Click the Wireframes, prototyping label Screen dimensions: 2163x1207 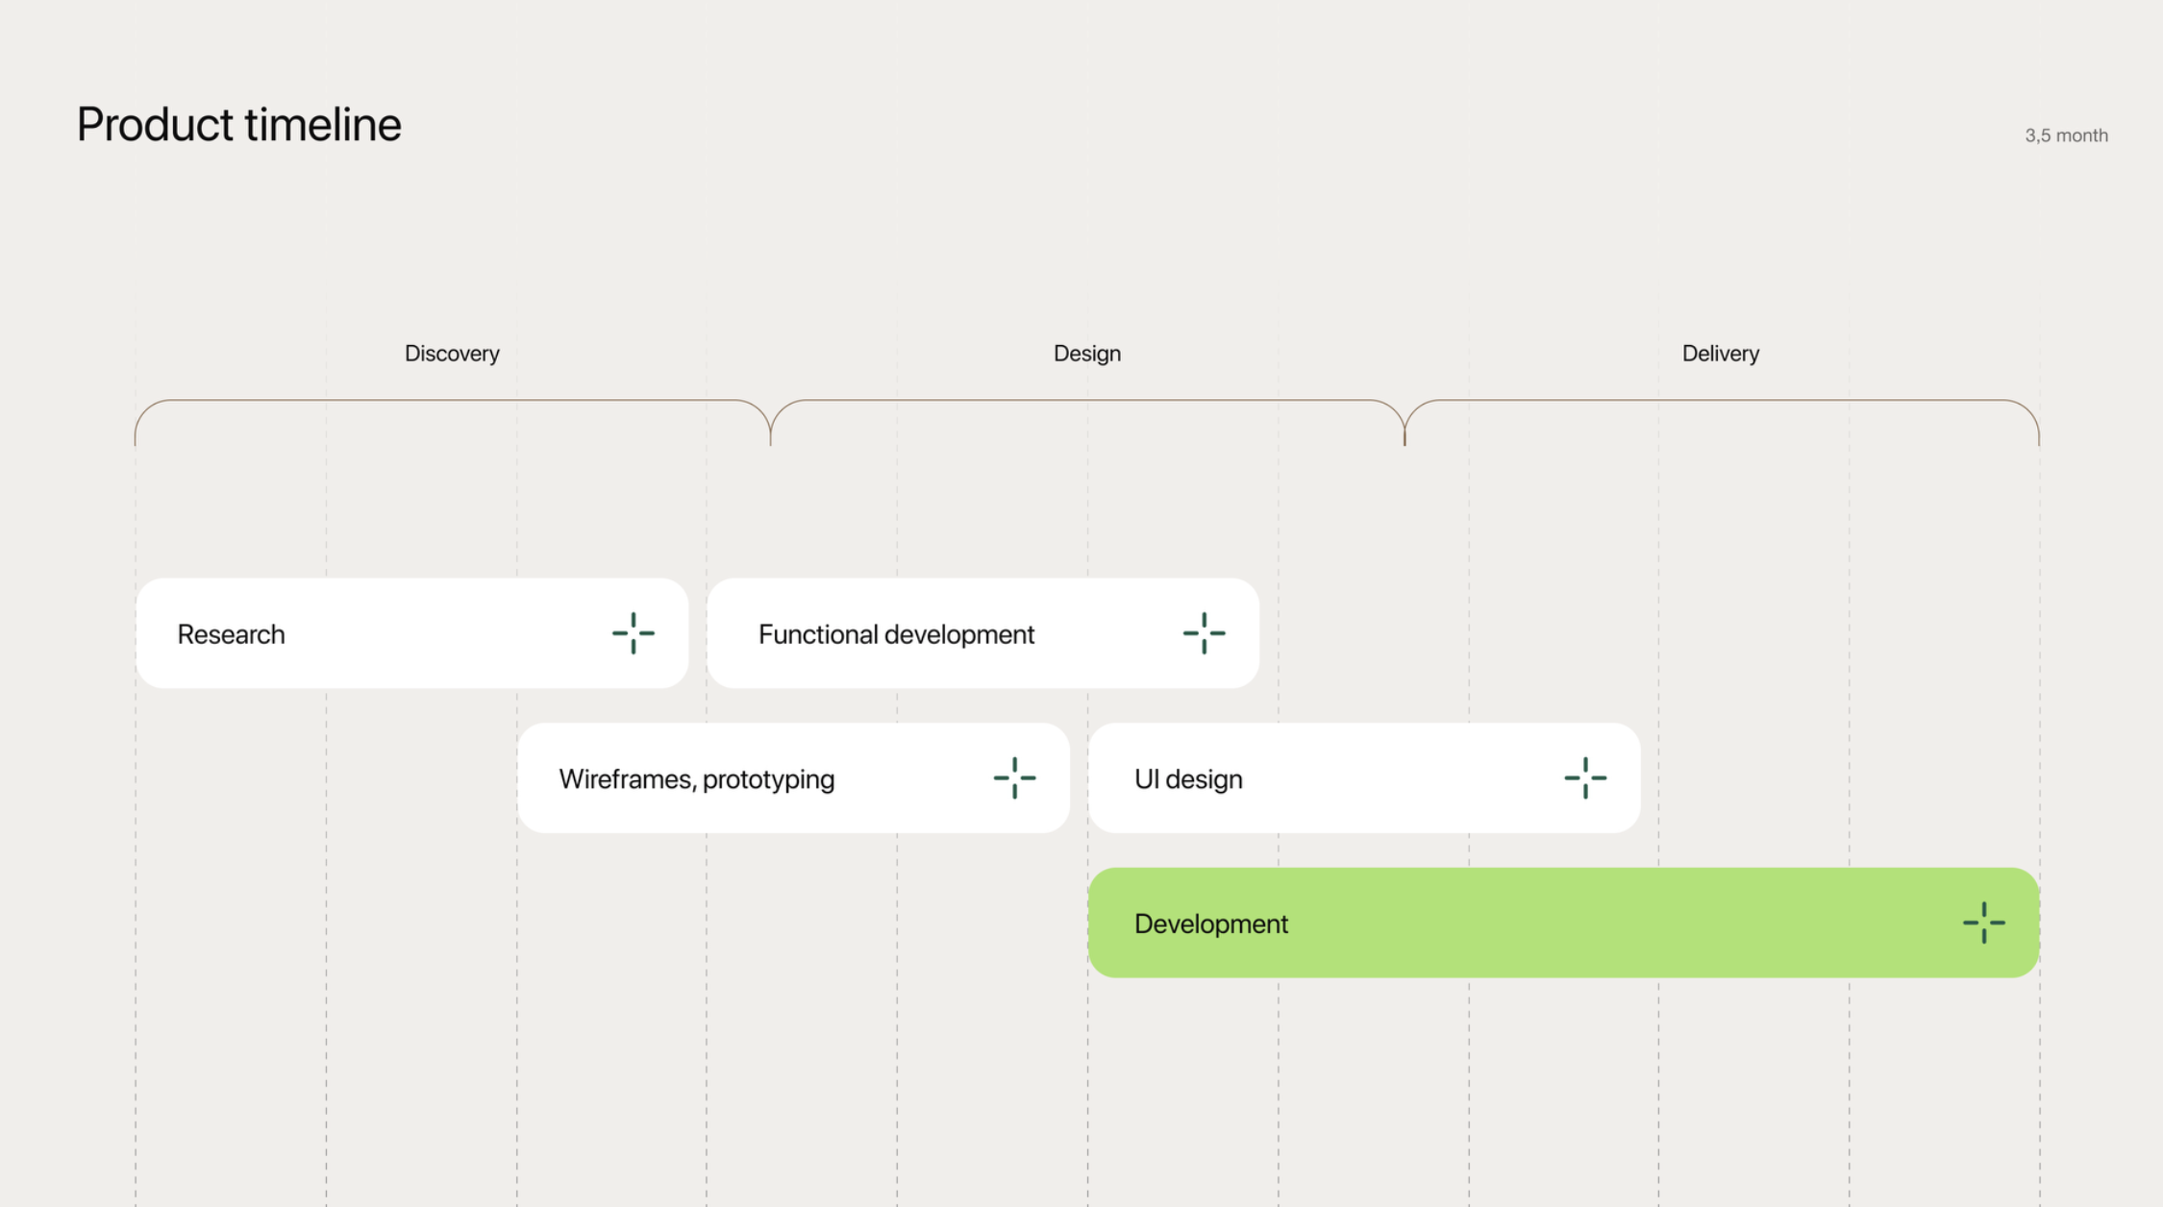point(696,779)
